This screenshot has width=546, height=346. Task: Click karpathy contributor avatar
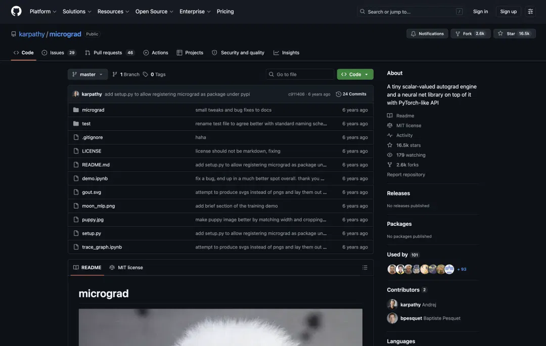(392, 304)
